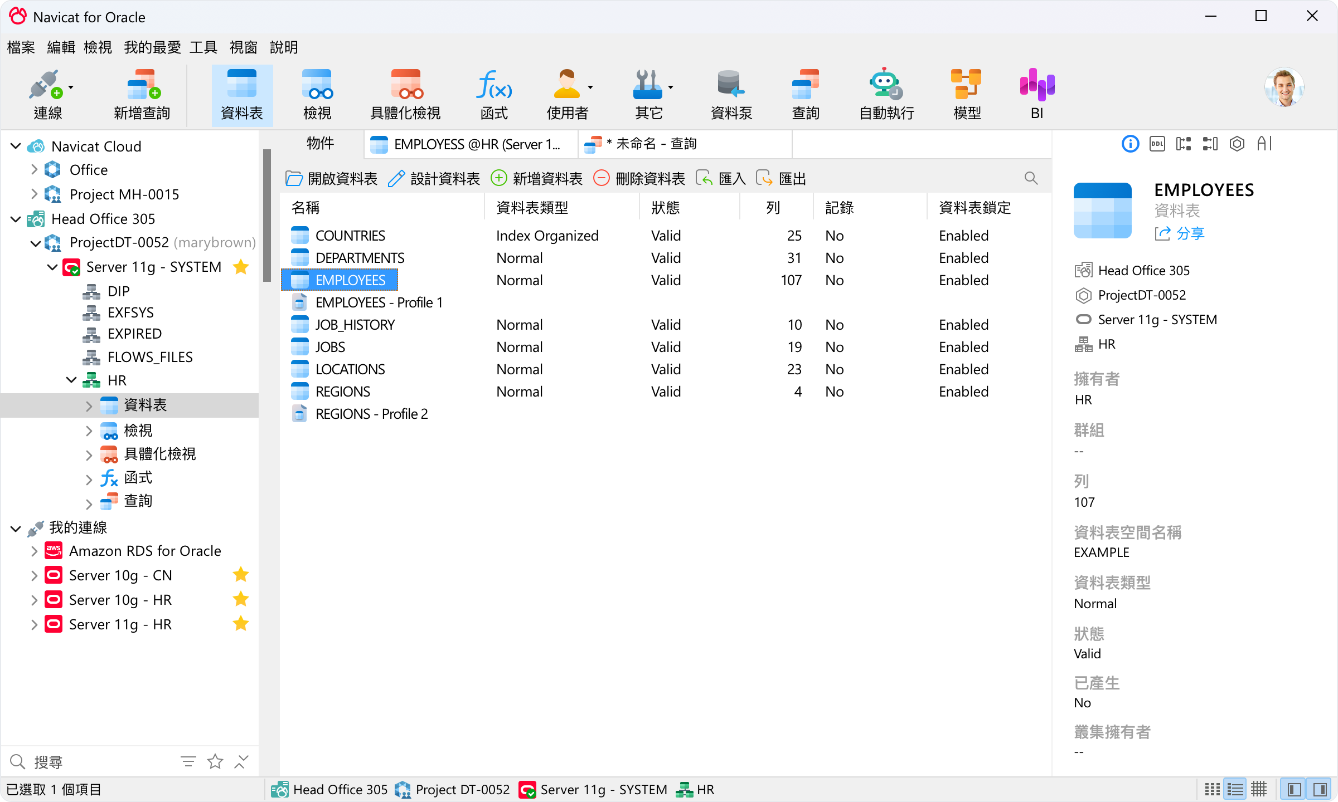The image size is (1338, 802).
Task: Toggle favorite star for Server 11g - HR
Action: click(x=241, y=624)
